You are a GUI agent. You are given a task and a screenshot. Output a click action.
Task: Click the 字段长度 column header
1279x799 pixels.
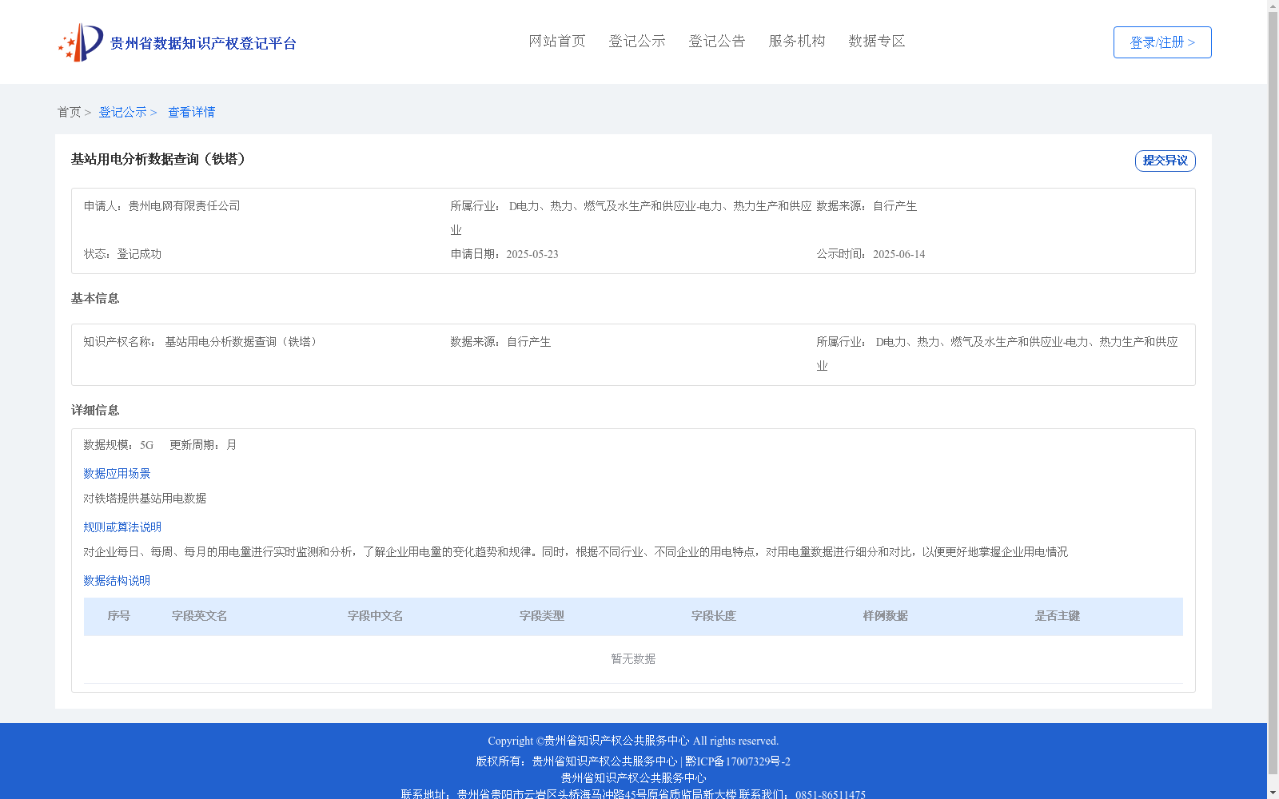[x=714, y=616]
